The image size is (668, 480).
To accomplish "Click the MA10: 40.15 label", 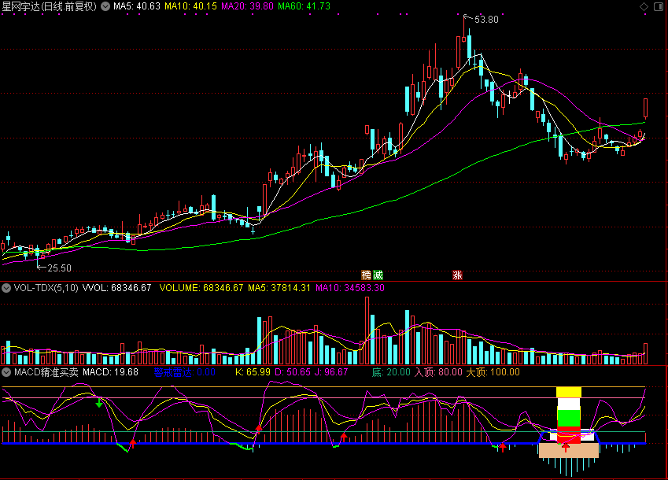I will tap(190, 6).
